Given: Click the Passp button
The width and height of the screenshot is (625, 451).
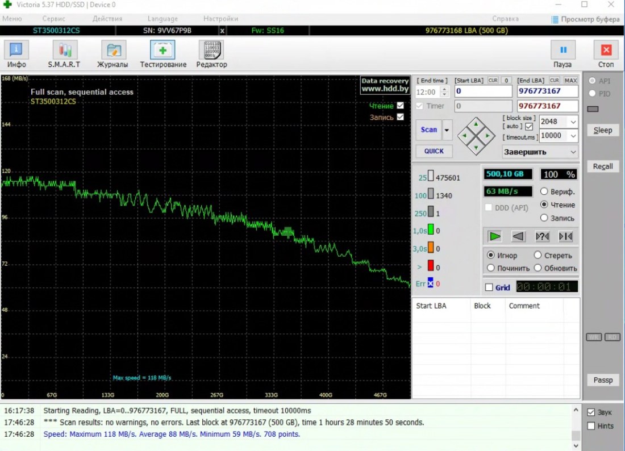Looking at the screenshot, I should (603, 380).
